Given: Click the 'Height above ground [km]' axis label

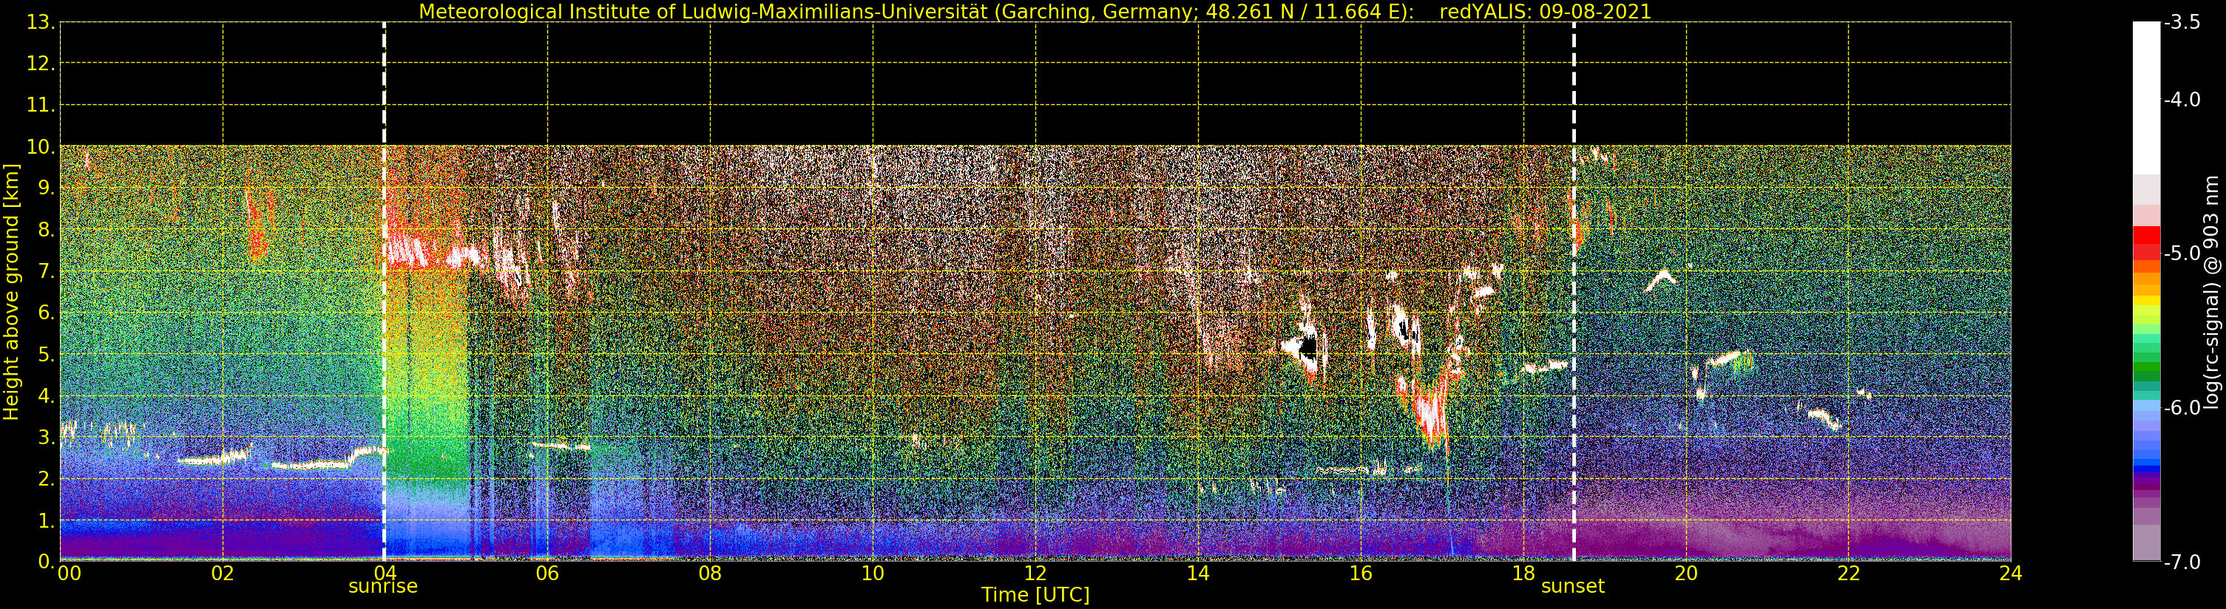Looking at the screenshot, I should [x=11, y=291].
